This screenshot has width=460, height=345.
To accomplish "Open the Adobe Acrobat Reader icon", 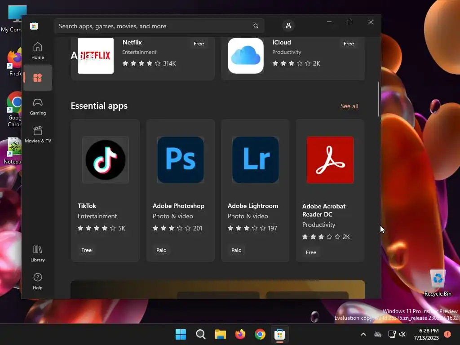I will click(x=330, y=160).
